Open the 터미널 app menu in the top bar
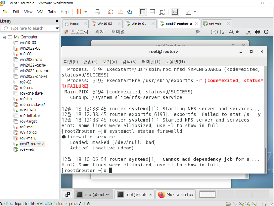 [118, 32]
